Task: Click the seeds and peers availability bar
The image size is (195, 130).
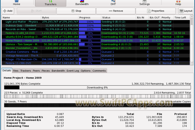Action: tap(97, 105)
